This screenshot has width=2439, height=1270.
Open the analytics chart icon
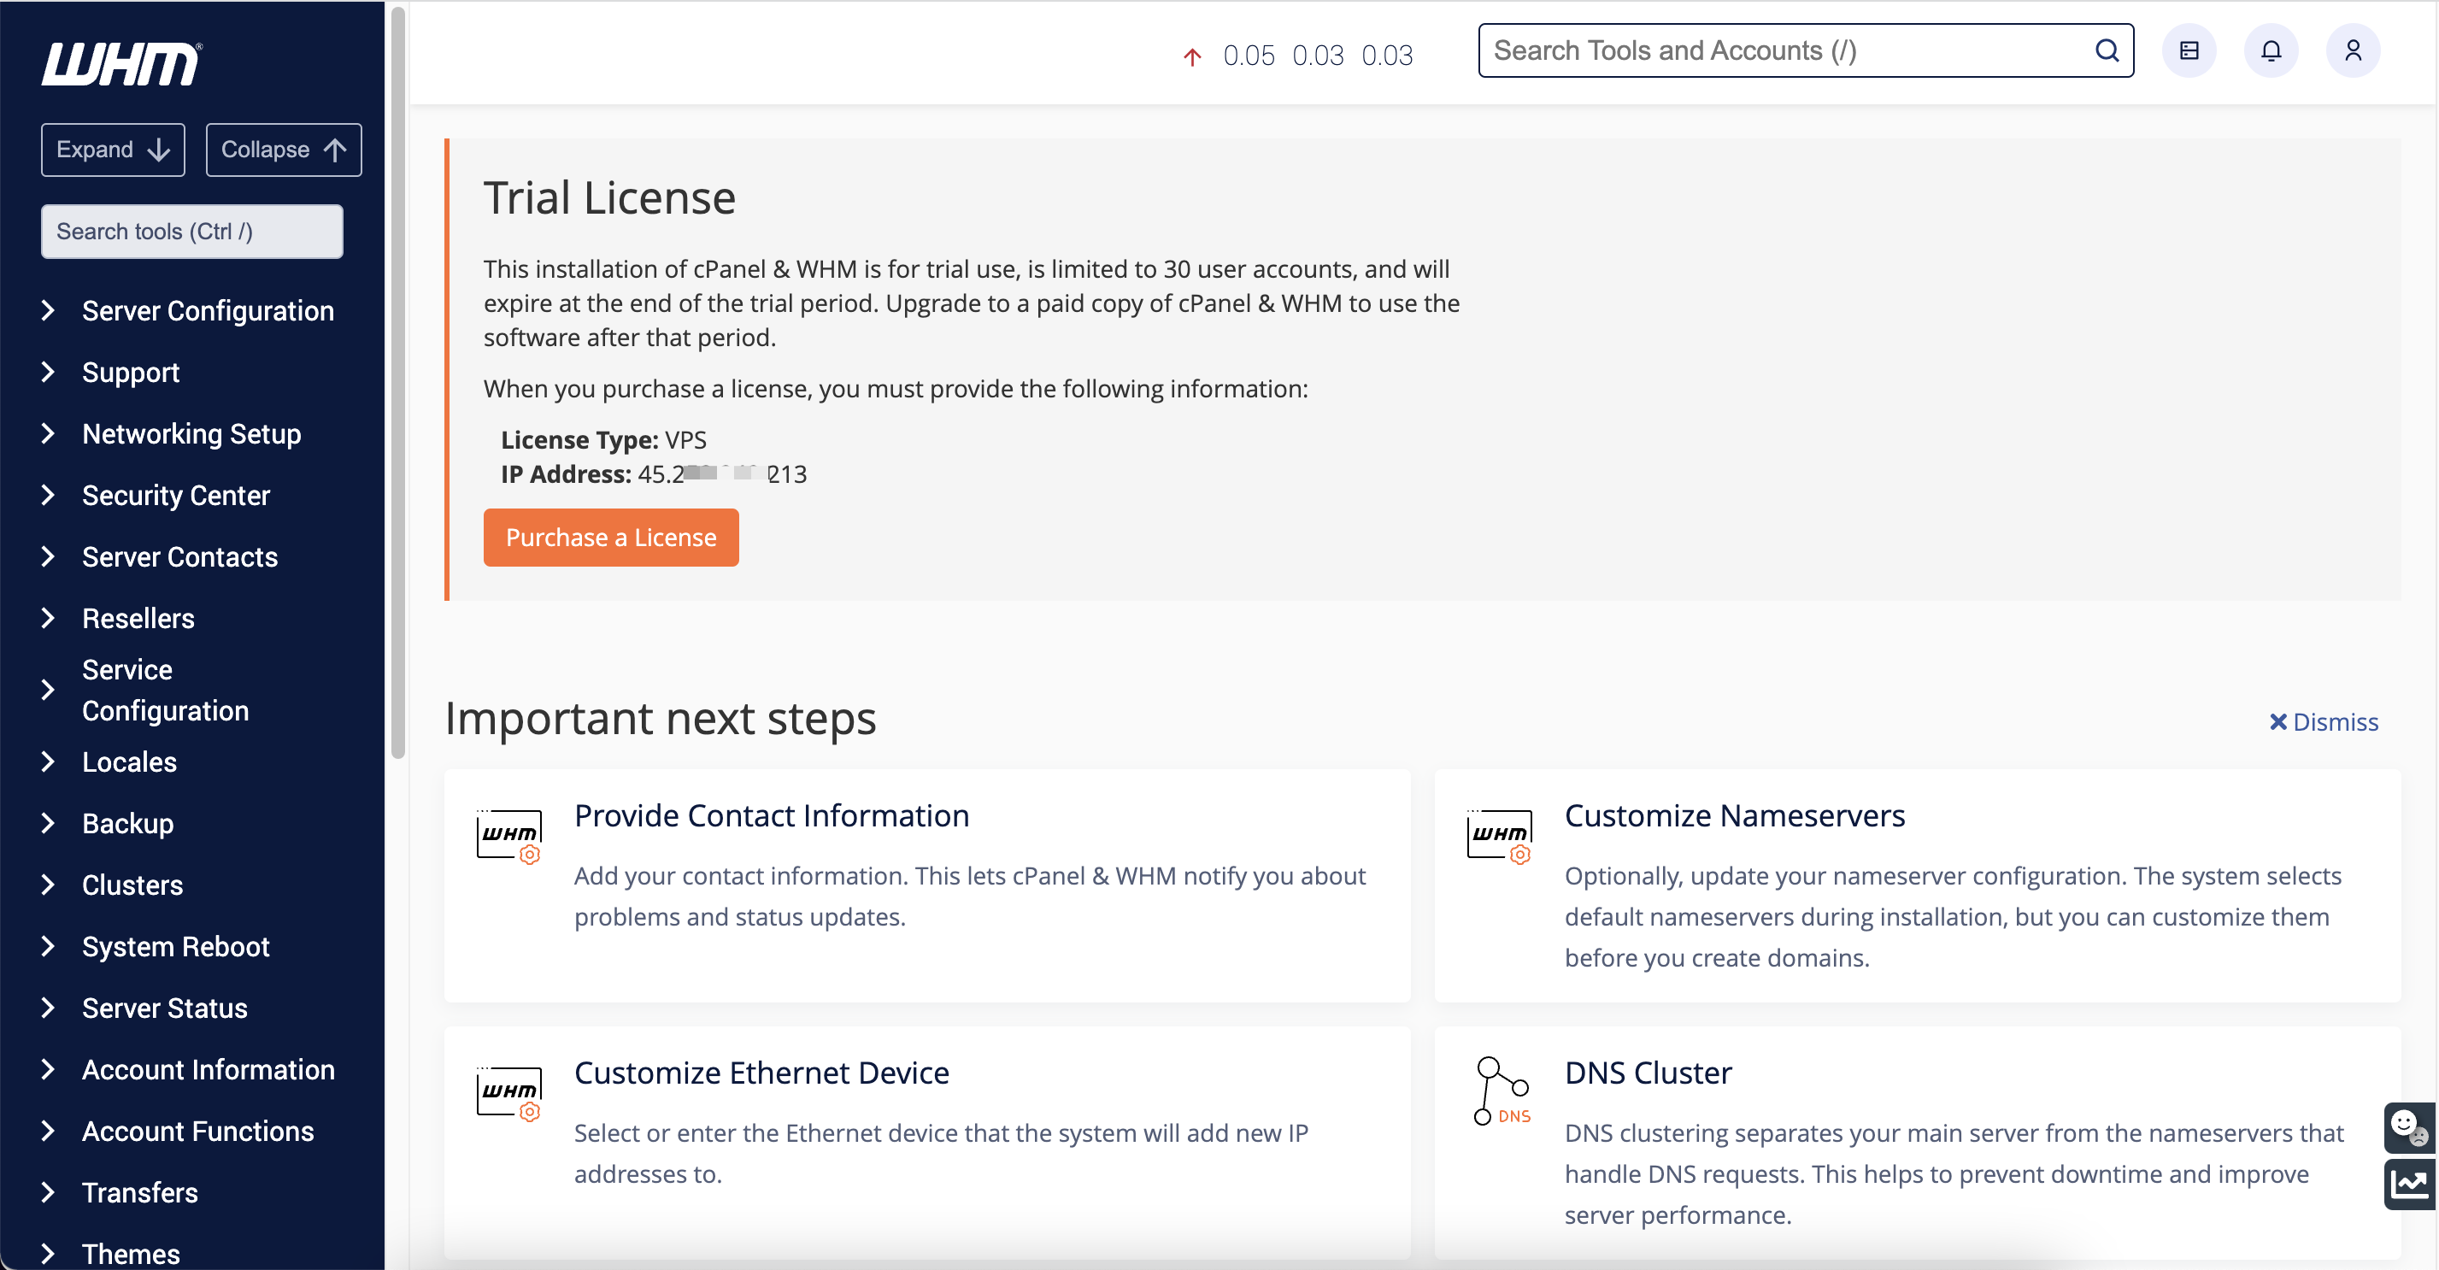pyautogui.click(x=2409, y=1184)
